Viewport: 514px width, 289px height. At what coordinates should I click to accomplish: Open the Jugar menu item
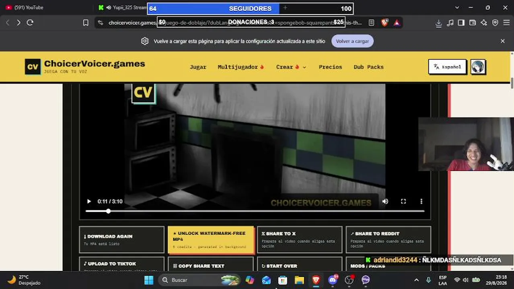click(x=198, y=67)
